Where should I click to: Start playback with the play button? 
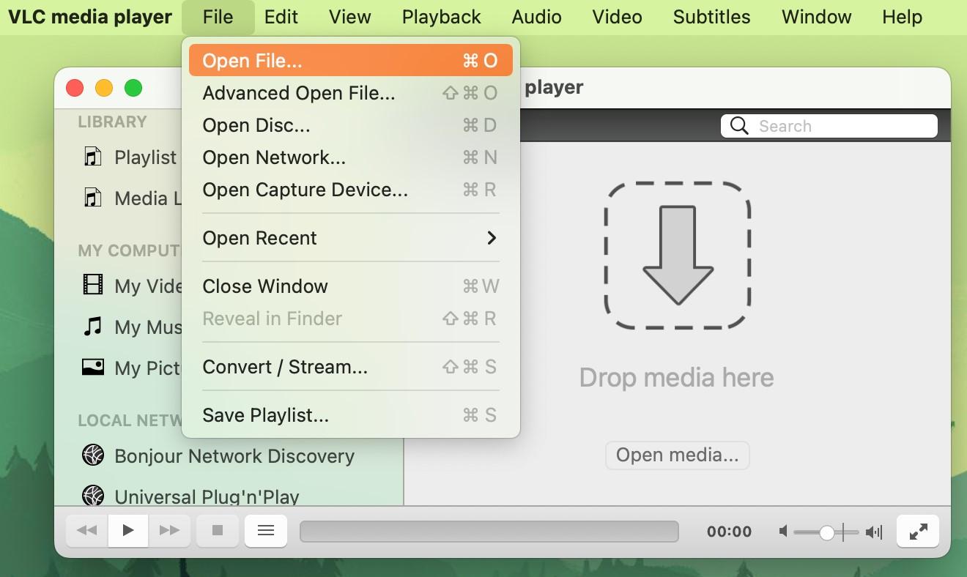tap(128, 530)
